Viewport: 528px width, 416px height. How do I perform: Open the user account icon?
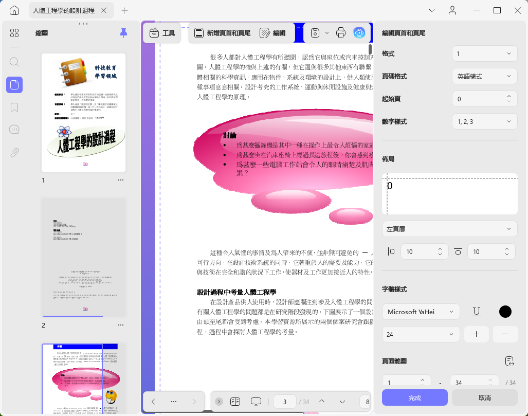(x=452, y=10)
